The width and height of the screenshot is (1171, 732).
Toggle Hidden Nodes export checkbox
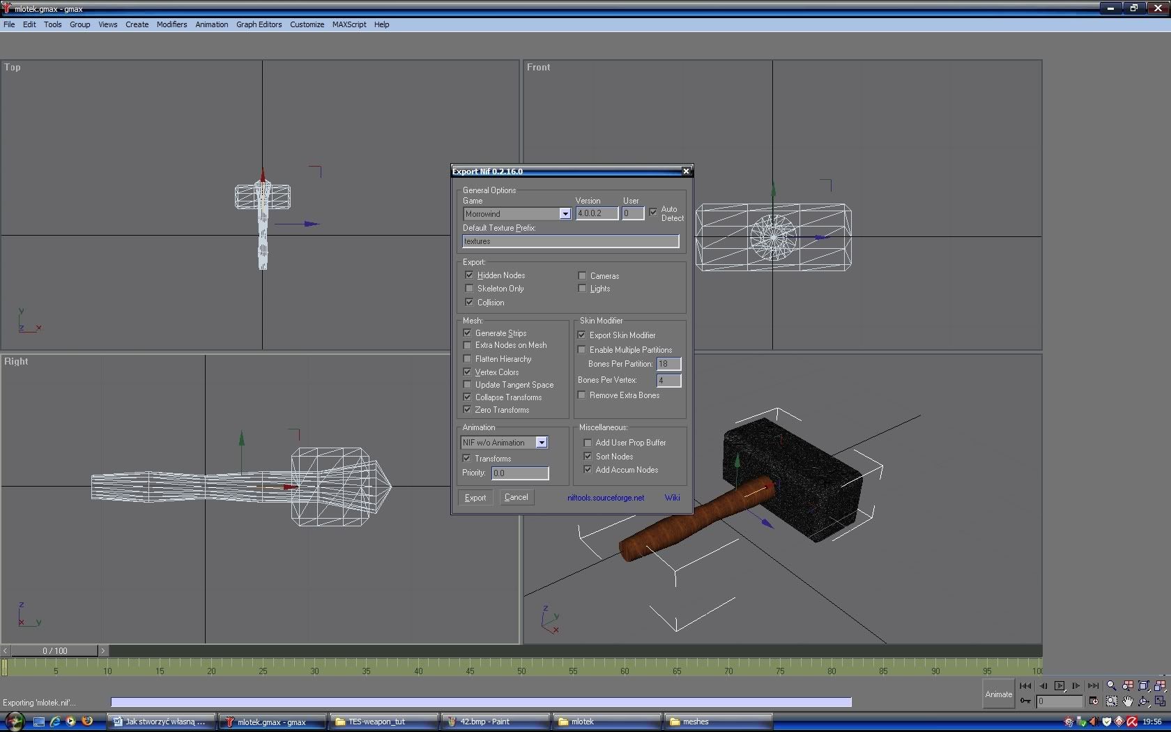[469, 275]
